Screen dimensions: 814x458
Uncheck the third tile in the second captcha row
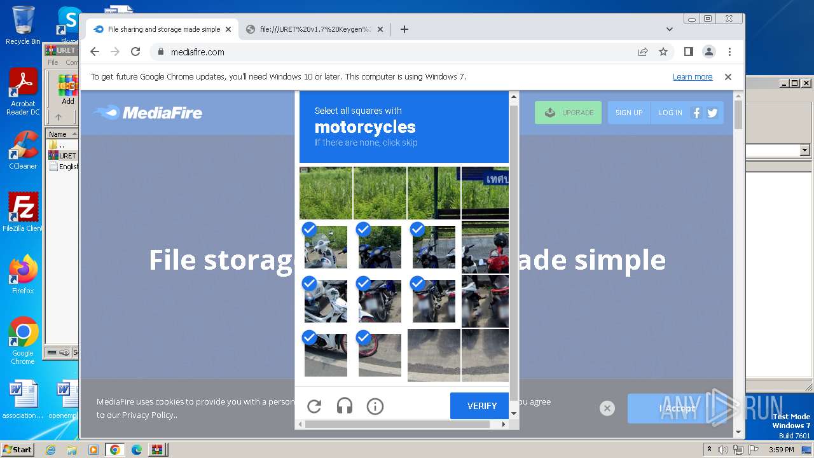[434, 247]
